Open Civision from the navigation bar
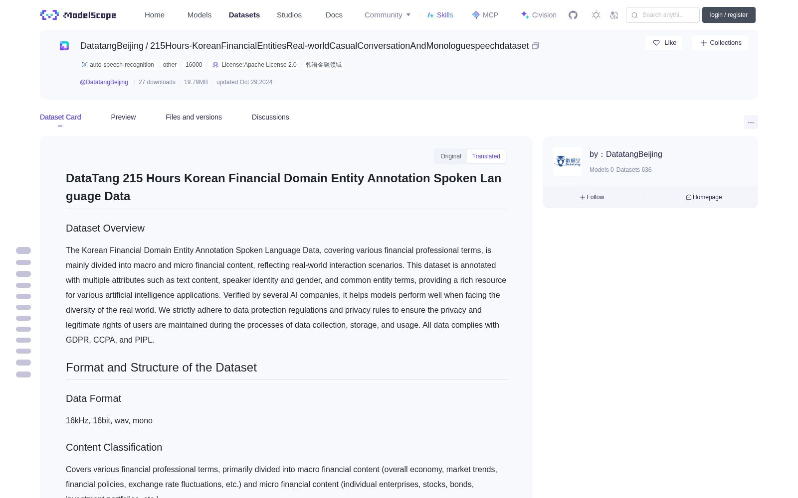 tap(539, 15)
